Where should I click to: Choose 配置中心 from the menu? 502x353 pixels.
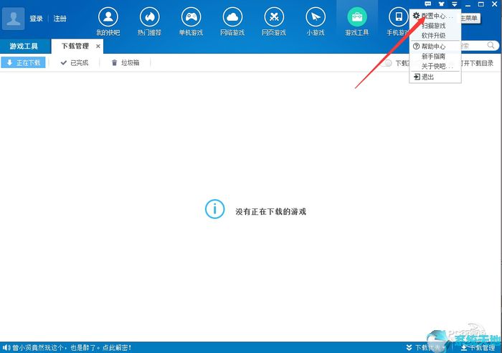click(x=435, y=16)
